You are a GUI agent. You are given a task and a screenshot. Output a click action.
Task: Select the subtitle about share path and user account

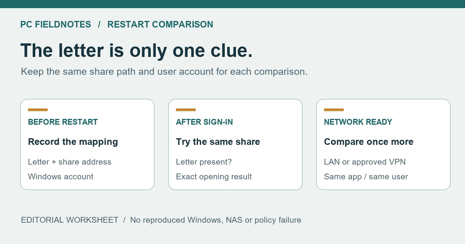(164, 72)
